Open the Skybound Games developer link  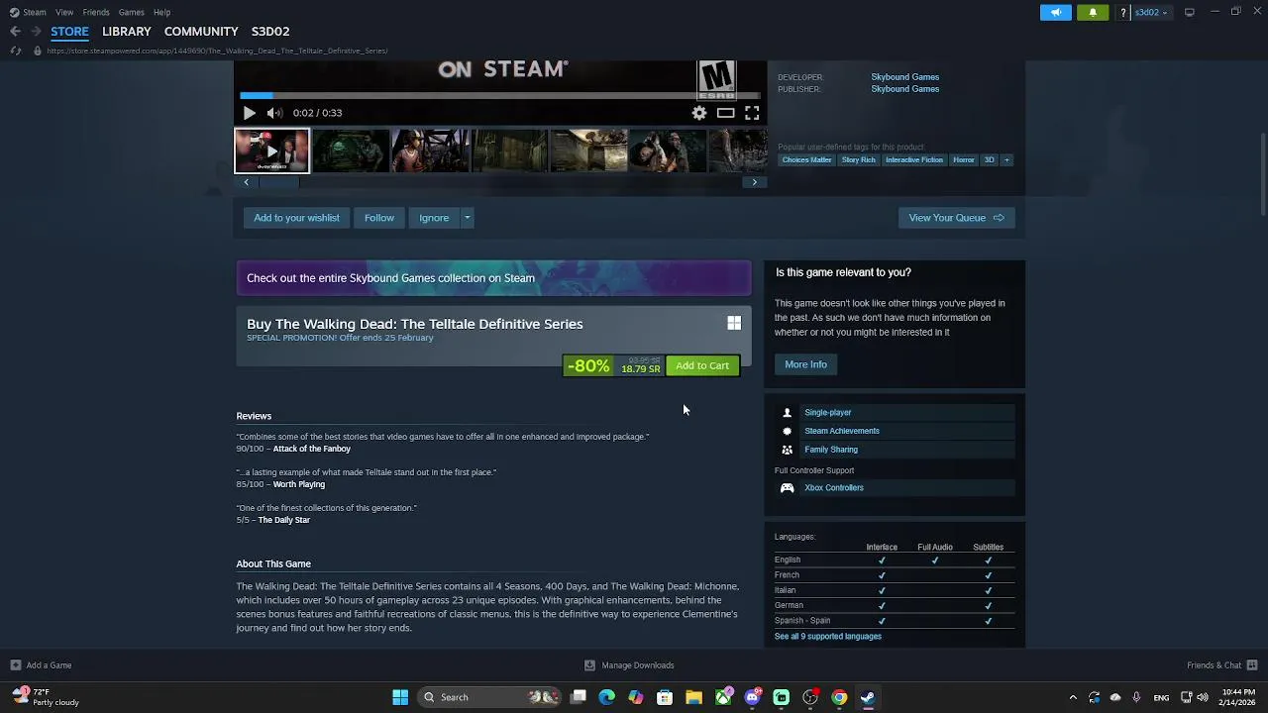click(x=905, y=77)
